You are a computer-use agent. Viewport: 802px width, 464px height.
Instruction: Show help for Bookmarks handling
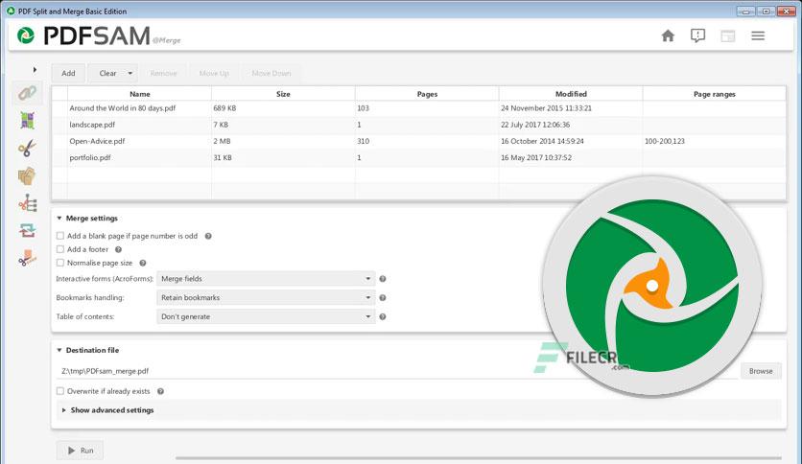point(382,297)
